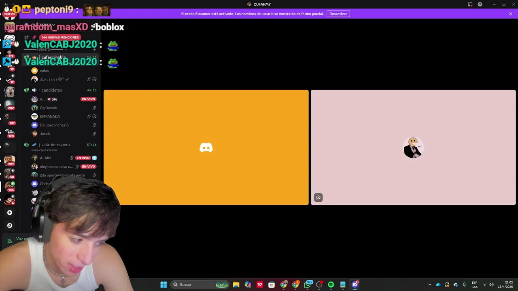Open WhatsApp from the taskbar

[x=308, y=285]
